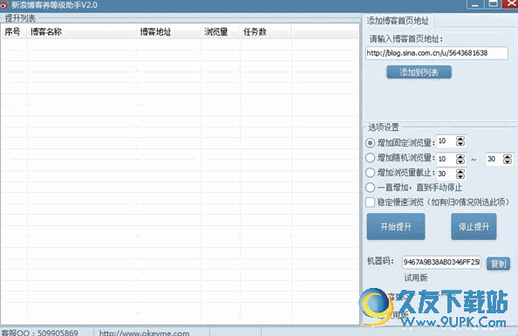Click the 试用版 label text
Screen dimensions: 518x336
[x=416, y=278]
